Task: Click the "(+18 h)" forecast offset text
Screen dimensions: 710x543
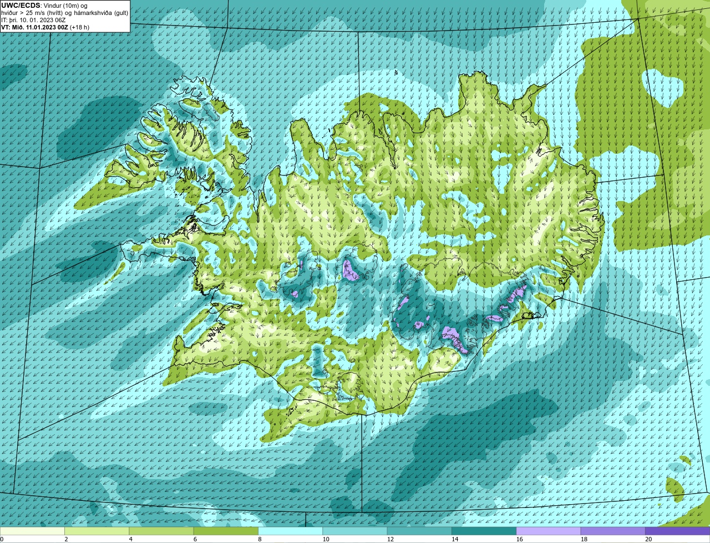Action: (x=80, y=27)
